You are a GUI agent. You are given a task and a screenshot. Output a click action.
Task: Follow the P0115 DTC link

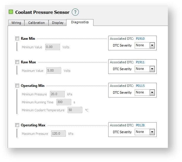tap(140, 86)
